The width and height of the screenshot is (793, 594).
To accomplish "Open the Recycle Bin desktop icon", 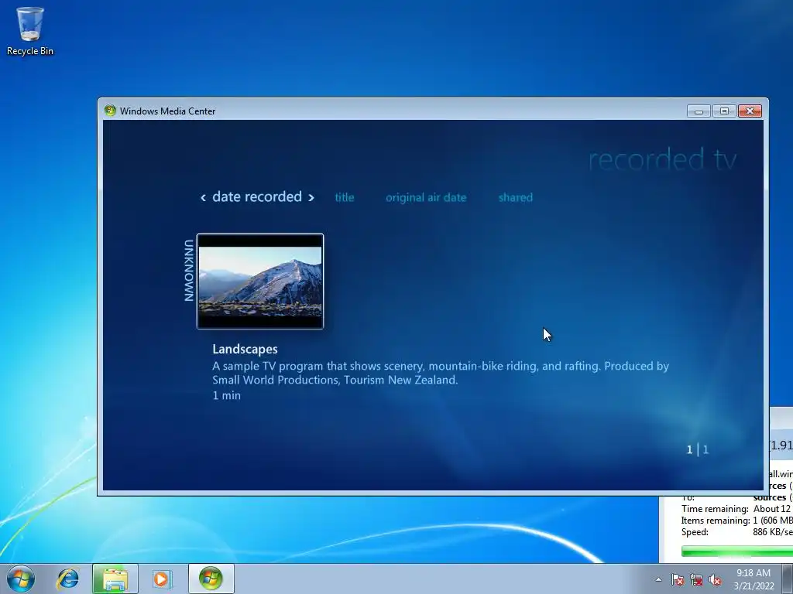I will (30, 30).
